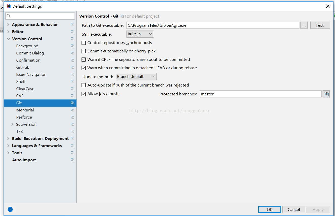
Task: Open the Commit Dialog settings page
Action: coord(30,53)
